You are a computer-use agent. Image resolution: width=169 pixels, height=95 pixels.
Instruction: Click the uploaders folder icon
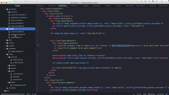pyautogui.click(x=7, y=49)
